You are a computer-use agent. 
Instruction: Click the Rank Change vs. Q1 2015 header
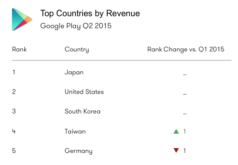pyautogui.click(x=186, y=49)
